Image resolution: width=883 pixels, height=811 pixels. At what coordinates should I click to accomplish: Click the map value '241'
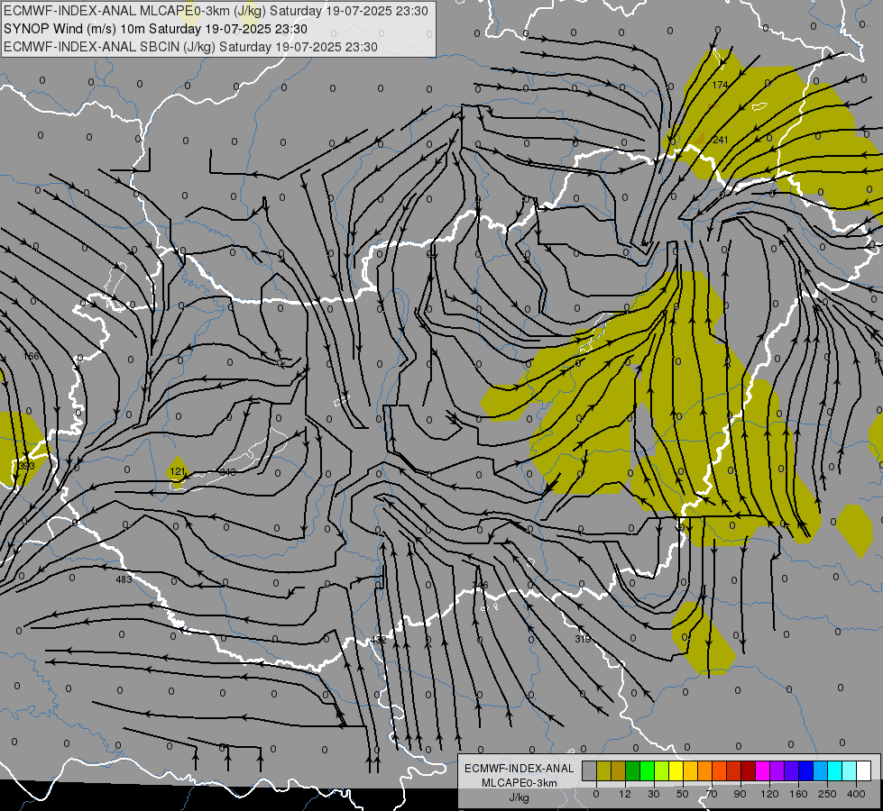pyautogui.click(x=721, y=140)
